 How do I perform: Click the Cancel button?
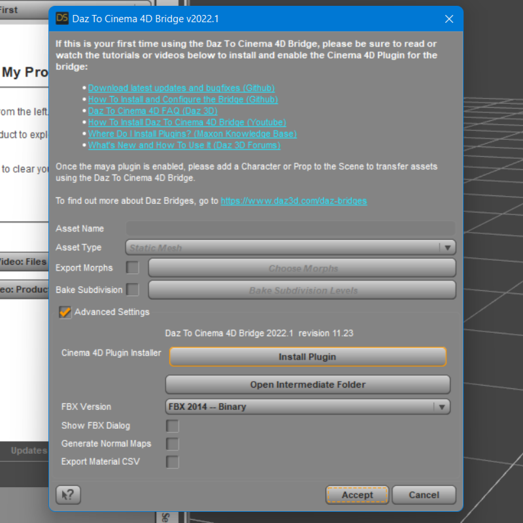[x=424, y=495]
